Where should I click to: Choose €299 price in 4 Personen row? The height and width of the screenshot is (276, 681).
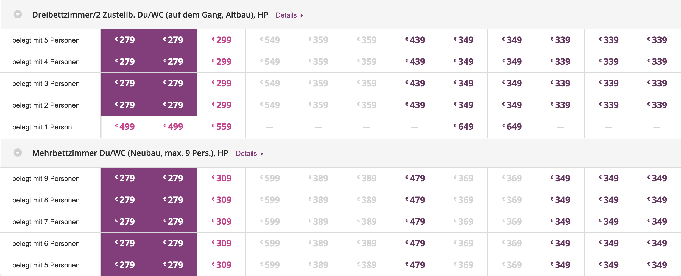pyautogui.click(x=222, y=62)
